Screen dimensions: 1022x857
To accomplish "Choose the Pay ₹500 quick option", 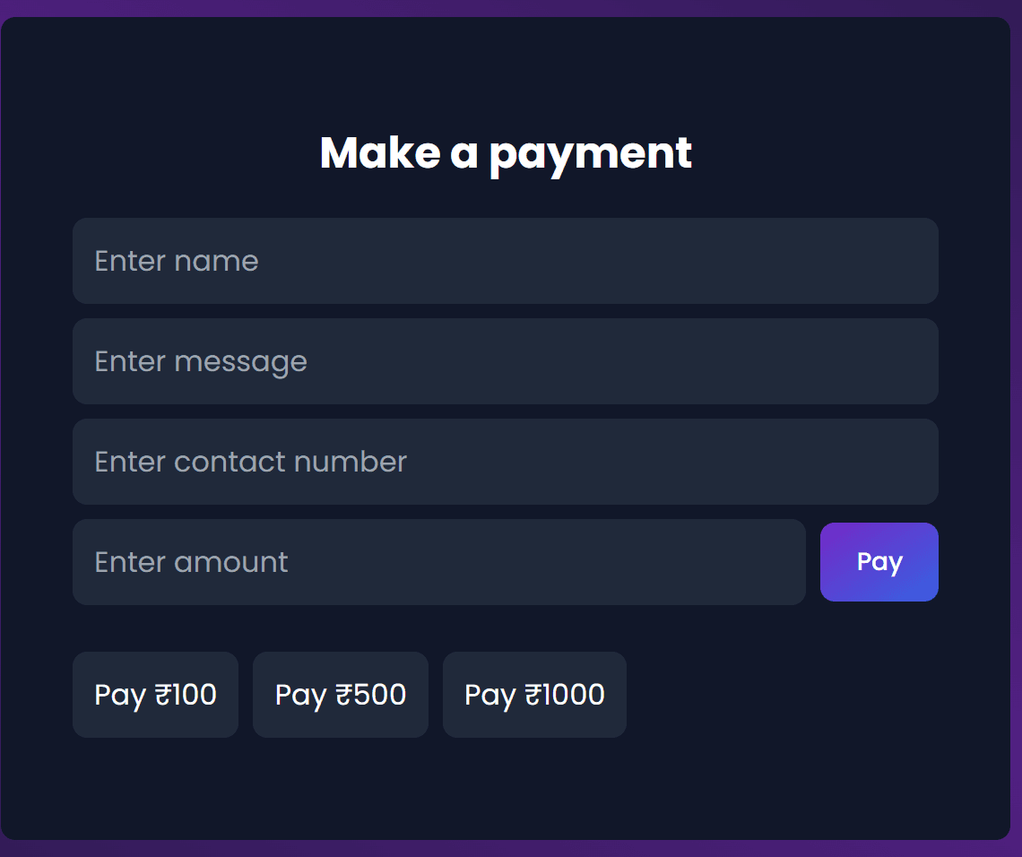I will point(341,695).
